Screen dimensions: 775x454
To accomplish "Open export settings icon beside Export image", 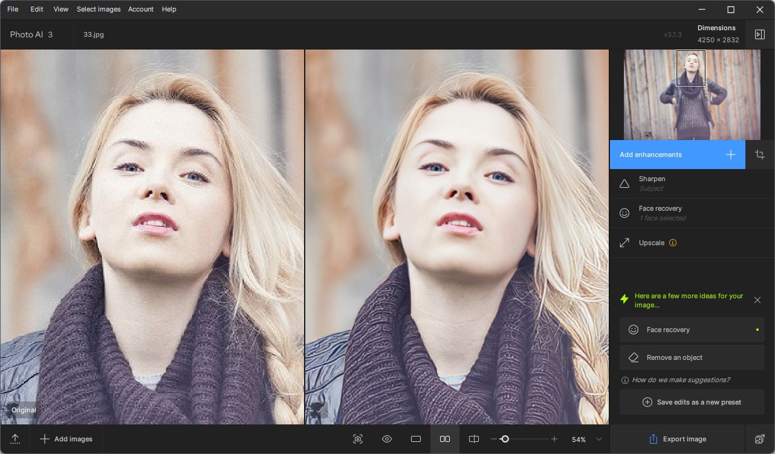I will [760, 439].
